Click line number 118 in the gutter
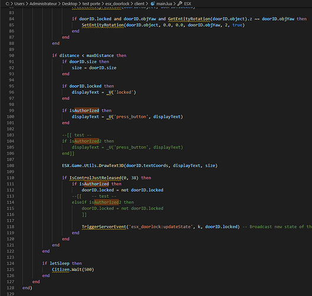This screenshot has height=296, width=312. coord(11,227)
